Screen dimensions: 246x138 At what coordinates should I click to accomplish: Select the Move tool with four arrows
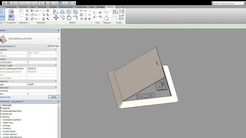point(56,18)
